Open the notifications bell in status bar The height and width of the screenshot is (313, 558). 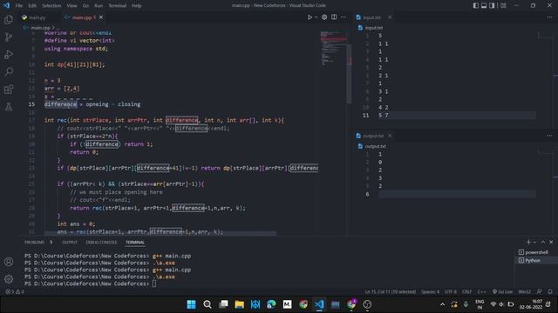pos(550,291)
